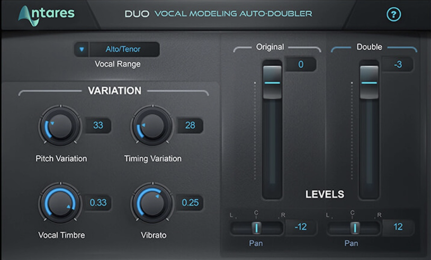Click the Antares logo
431x260 pixels.
[47, 15]
